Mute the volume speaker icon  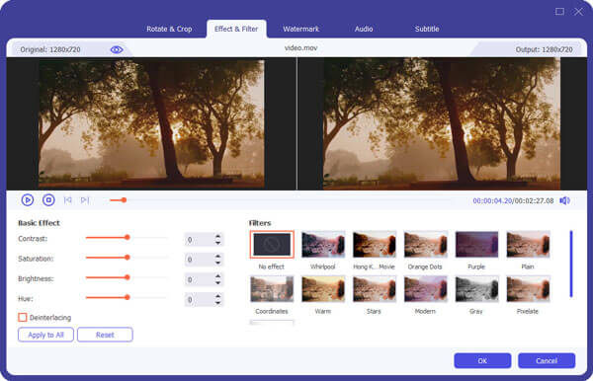pyautogui.click(x=564, y=201)
